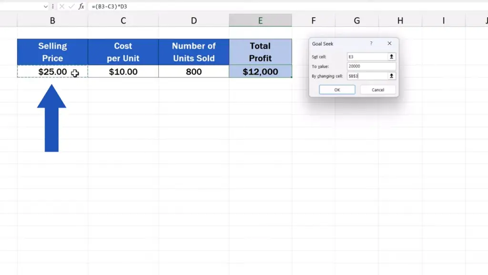Image resolution: width=488 pixels, height=275 pixels.
Task: Click into the Set cell input field
Action: pyautogui.click(x=367, y=57)
